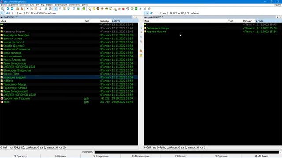
Task: Open the Инструменты menu
Action: click(74, 5)
